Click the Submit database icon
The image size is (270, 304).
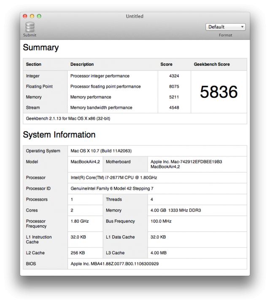click(30, 27)
